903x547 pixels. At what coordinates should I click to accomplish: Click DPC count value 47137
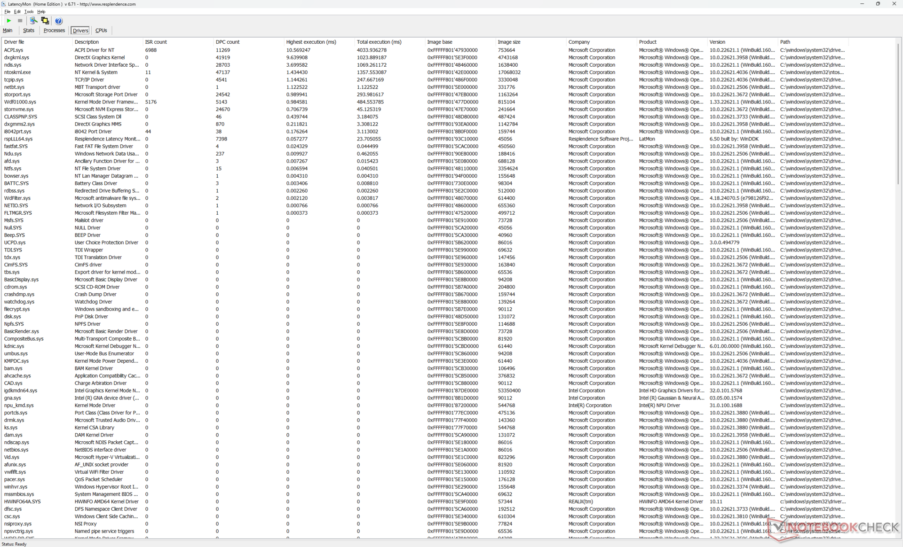[x=223, y=72]
